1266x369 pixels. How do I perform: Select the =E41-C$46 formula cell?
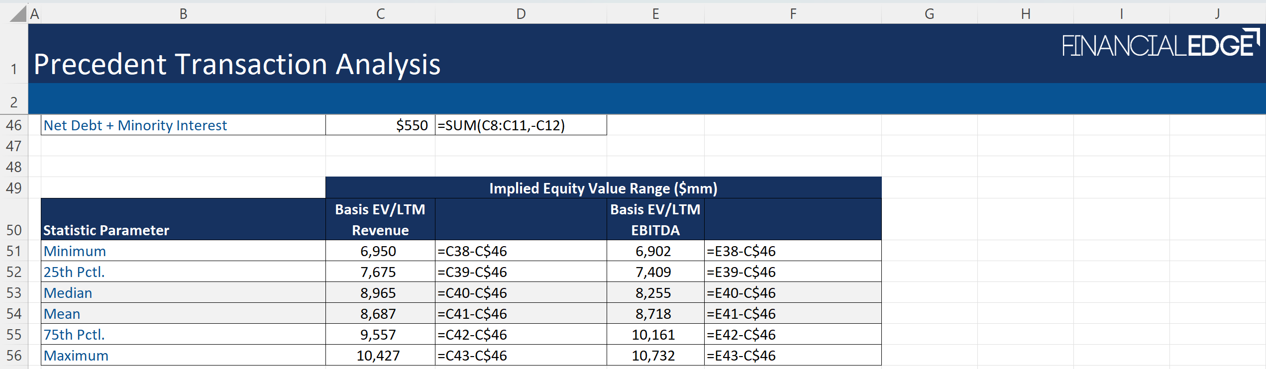[792, 314]
